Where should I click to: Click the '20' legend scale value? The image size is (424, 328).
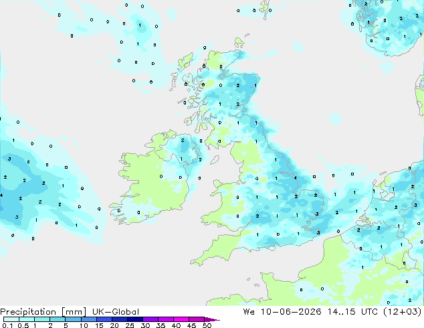114,325
